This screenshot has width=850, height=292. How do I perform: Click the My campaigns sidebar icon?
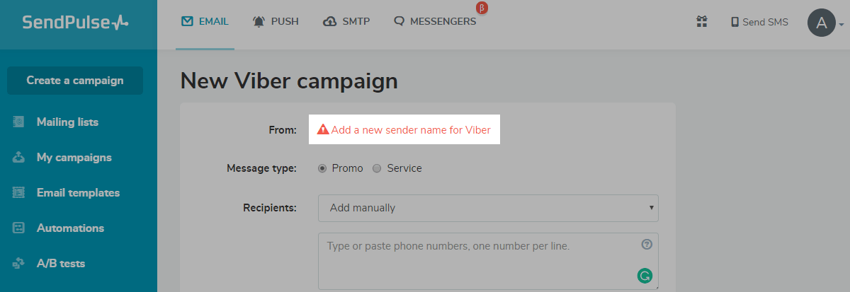point(19,158)
